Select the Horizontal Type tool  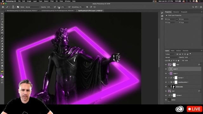2,57
